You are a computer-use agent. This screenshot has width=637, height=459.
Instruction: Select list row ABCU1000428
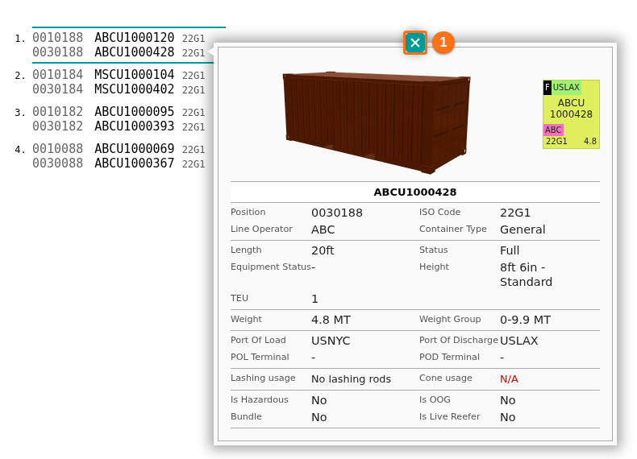coord(119,52)
